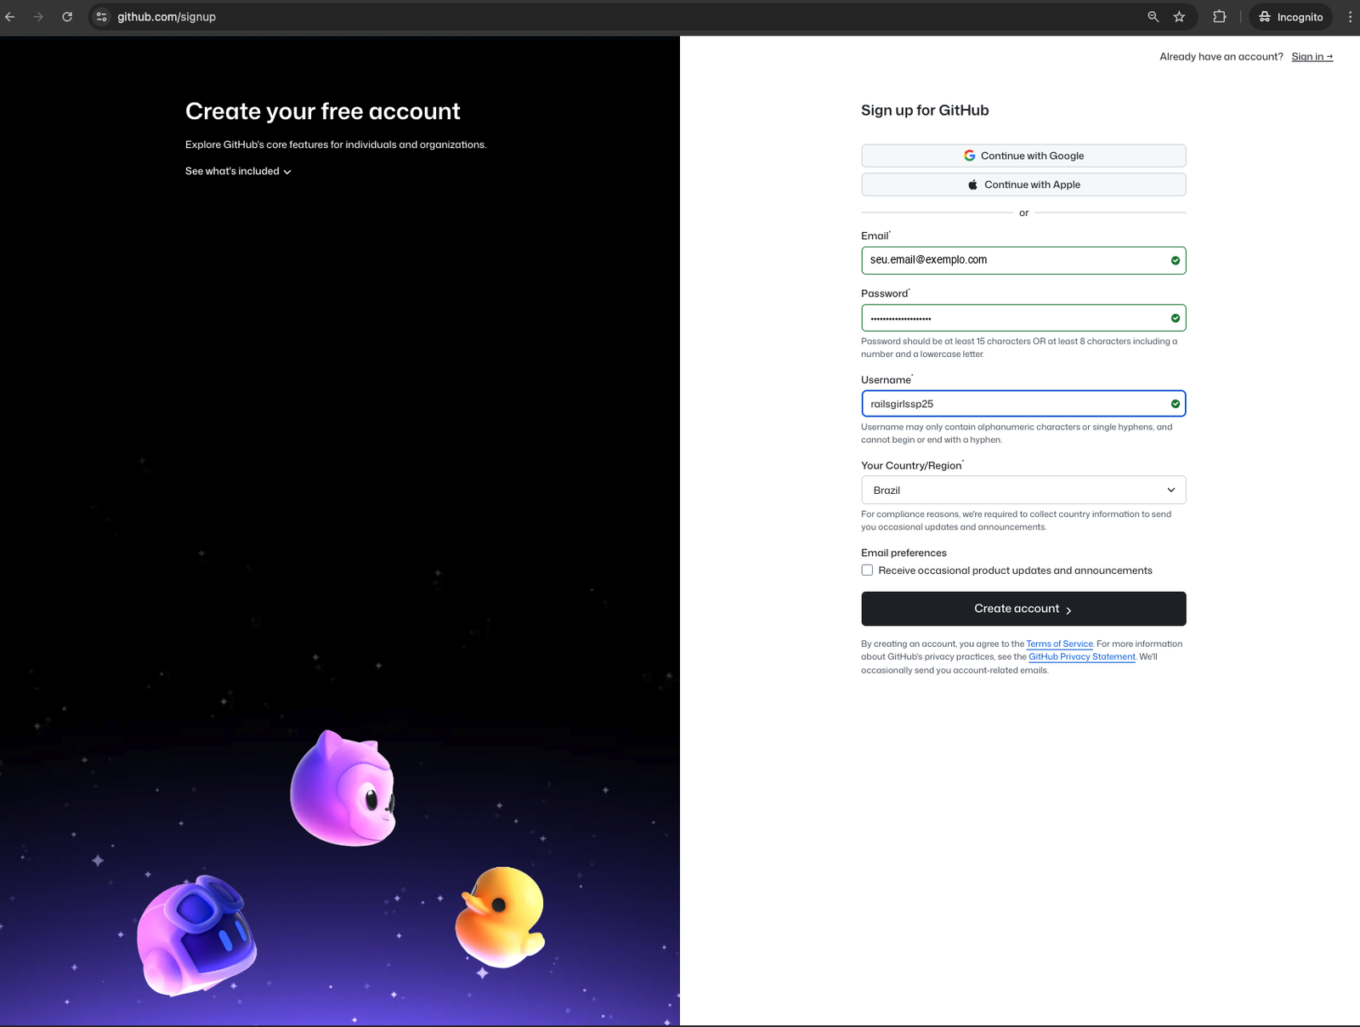Continue with Apple sign-up button

(x=1023, y=184)
